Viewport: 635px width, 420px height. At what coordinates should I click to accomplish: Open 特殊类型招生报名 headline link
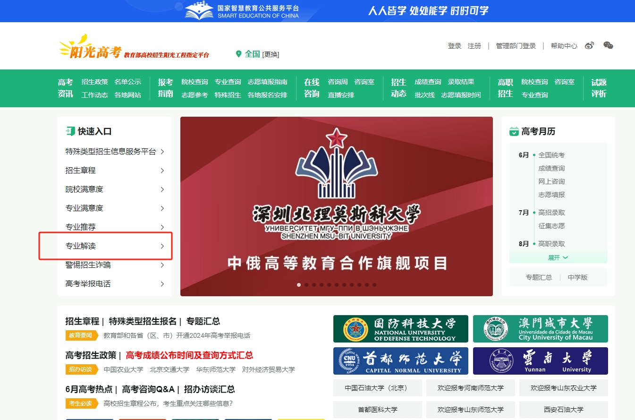tap(143, 321)
